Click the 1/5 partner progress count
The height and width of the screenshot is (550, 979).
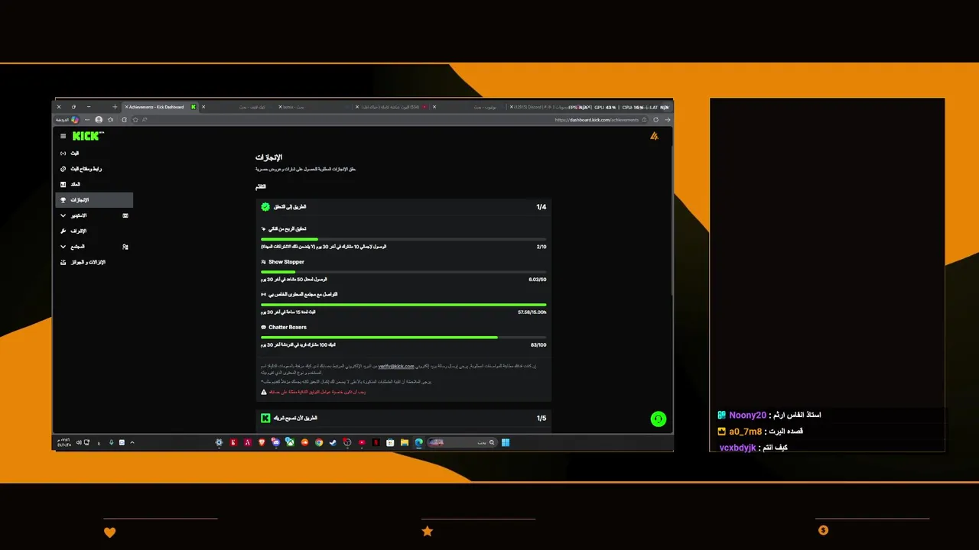point(542,419)
